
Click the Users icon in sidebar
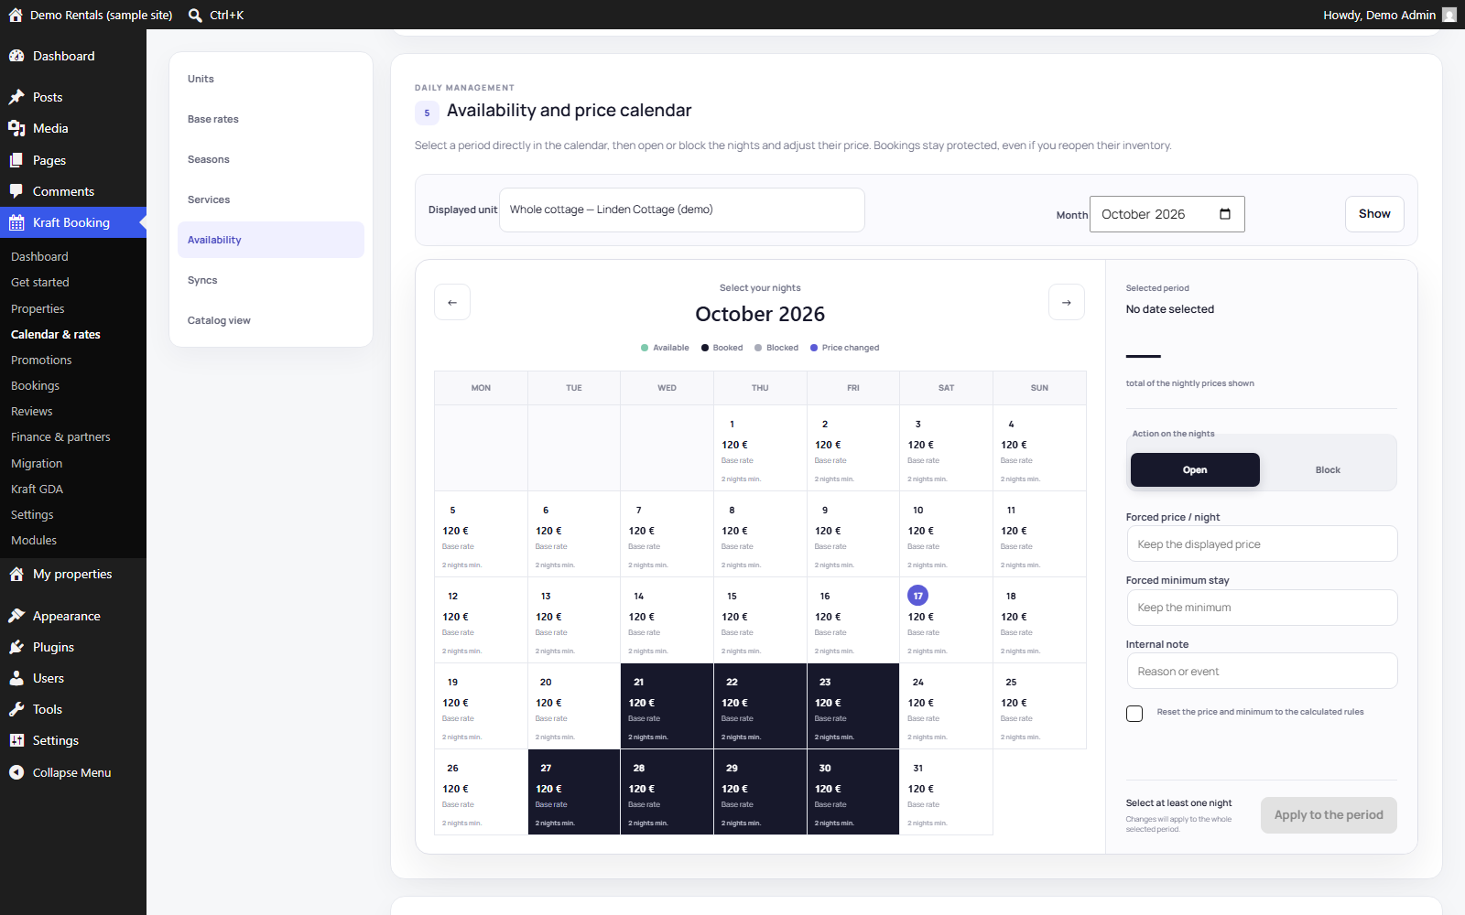tap(16, 678)
